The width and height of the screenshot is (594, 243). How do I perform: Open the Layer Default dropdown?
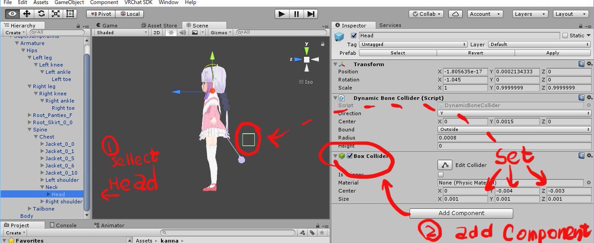coord(540,44)
